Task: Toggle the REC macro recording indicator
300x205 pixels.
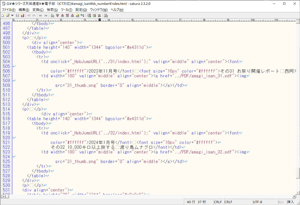Action: click(x=281, y=202)
